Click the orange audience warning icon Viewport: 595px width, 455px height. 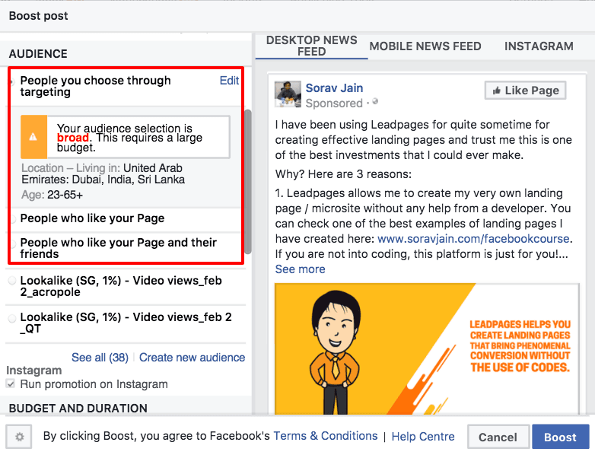tap(33, 137)
